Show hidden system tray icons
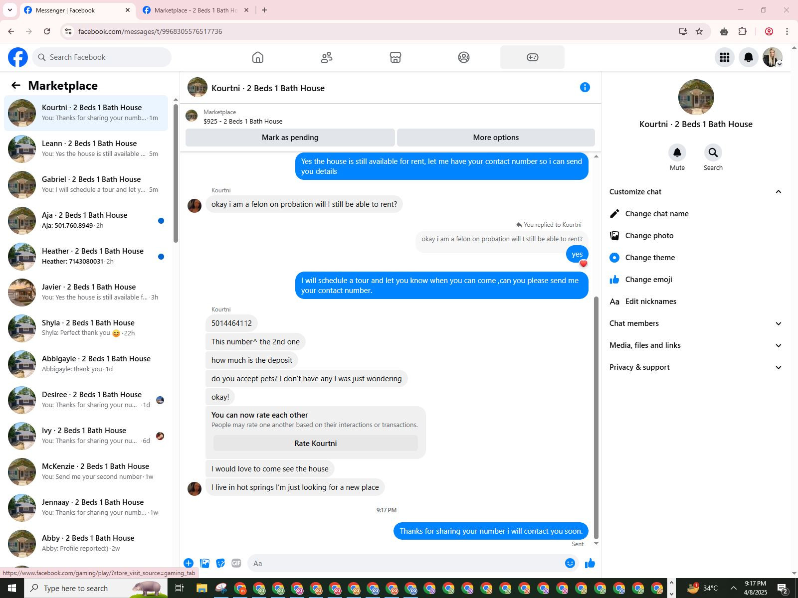 733,589
